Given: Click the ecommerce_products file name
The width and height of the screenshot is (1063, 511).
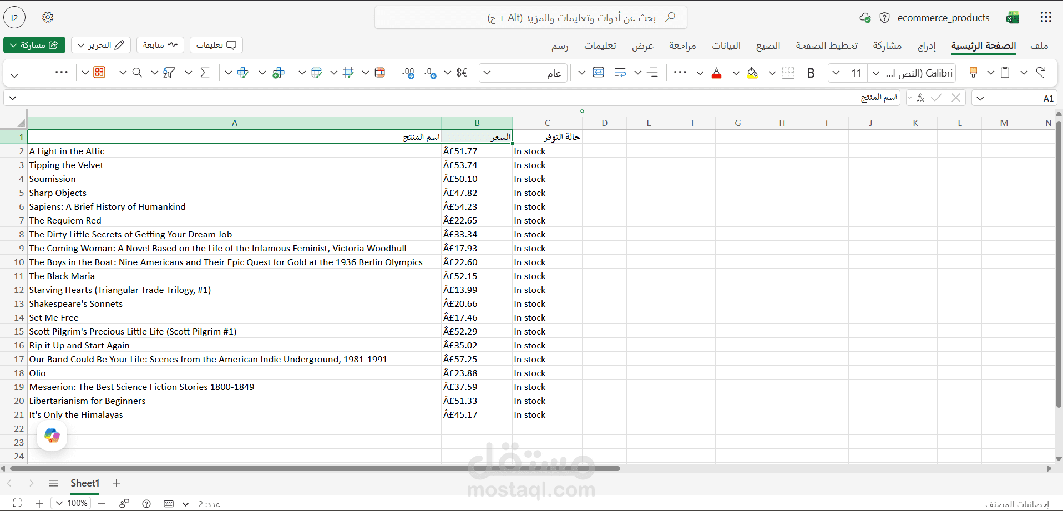Looking at the screenshot, I should 943,18.
